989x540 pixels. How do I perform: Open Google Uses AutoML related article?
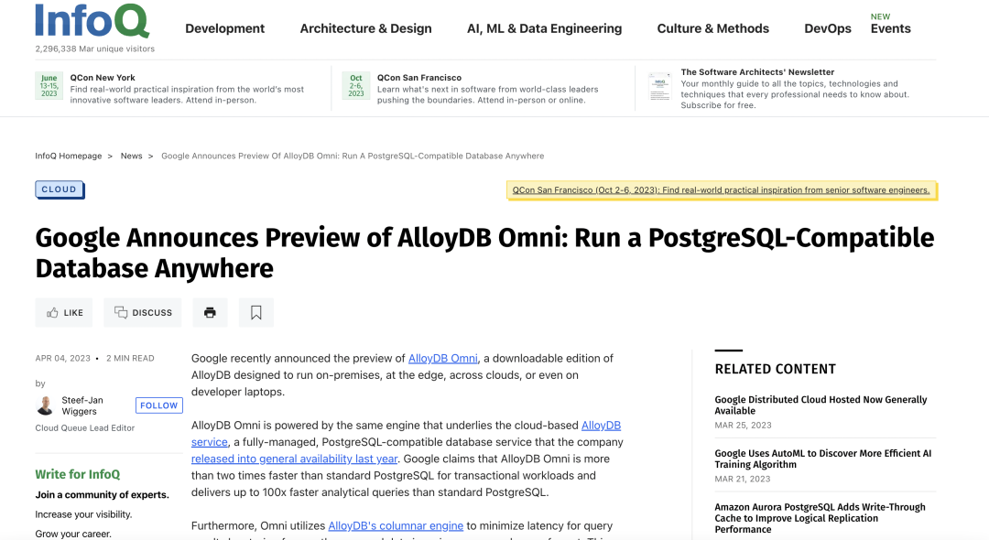pos(822,459)
